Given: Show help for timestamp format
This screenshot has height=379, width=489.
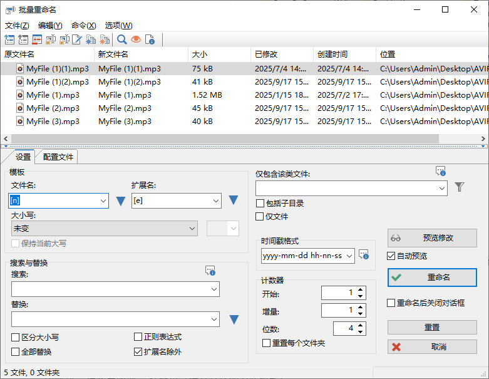Looking at the screenshot, I should pos(364,254).
